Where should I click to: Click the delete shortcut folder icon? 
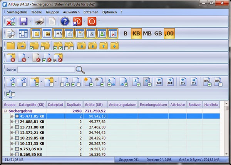pyautogui.click(x=58, y=58)
